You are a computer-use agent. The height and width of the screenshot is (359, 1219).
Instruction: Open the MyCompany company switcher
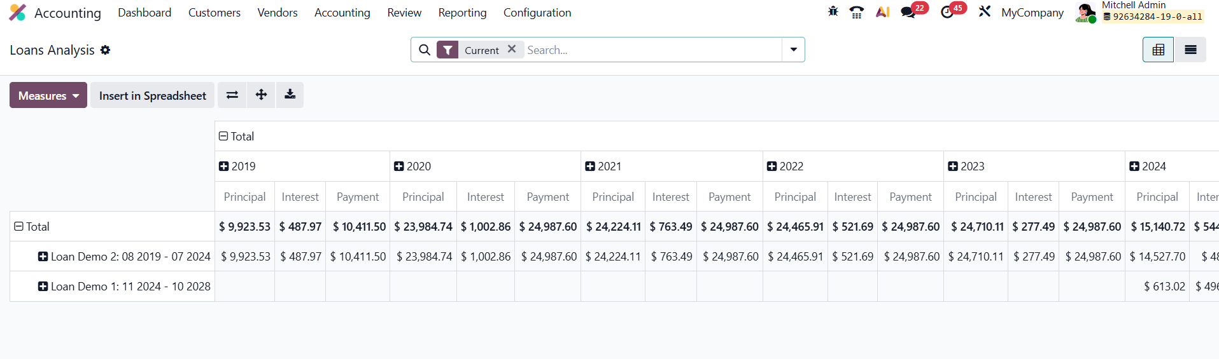[x=1032, y=13]
